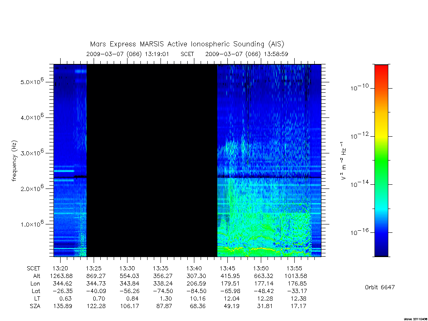Click the end time 13:58:59 label
This screenshot has width=428, height=321.
tap(276, 54)
